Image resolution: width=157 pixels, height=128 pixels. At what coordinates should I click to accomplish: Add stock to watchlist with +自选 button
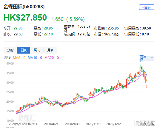(147, 7)
